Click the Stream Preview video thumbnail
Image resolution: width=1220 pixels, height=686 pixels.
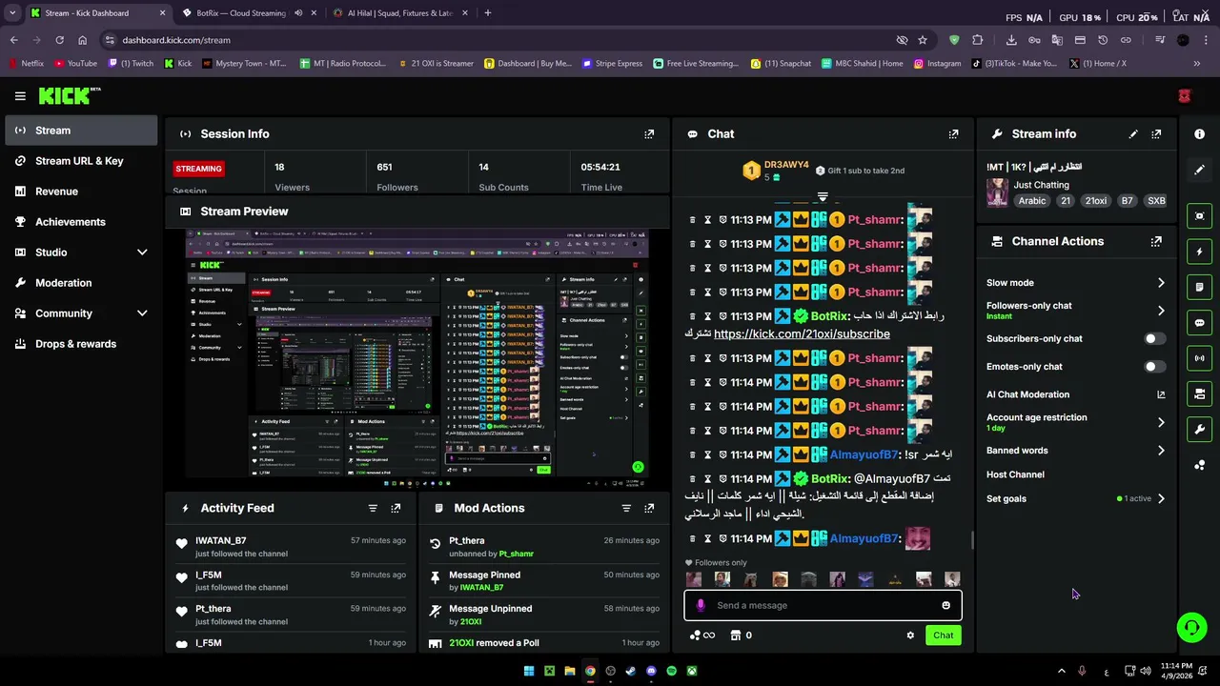point(417,358)
